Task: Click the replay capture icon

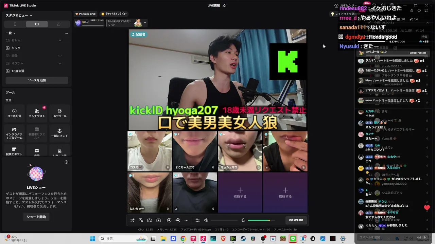Action: coord(178,220)
